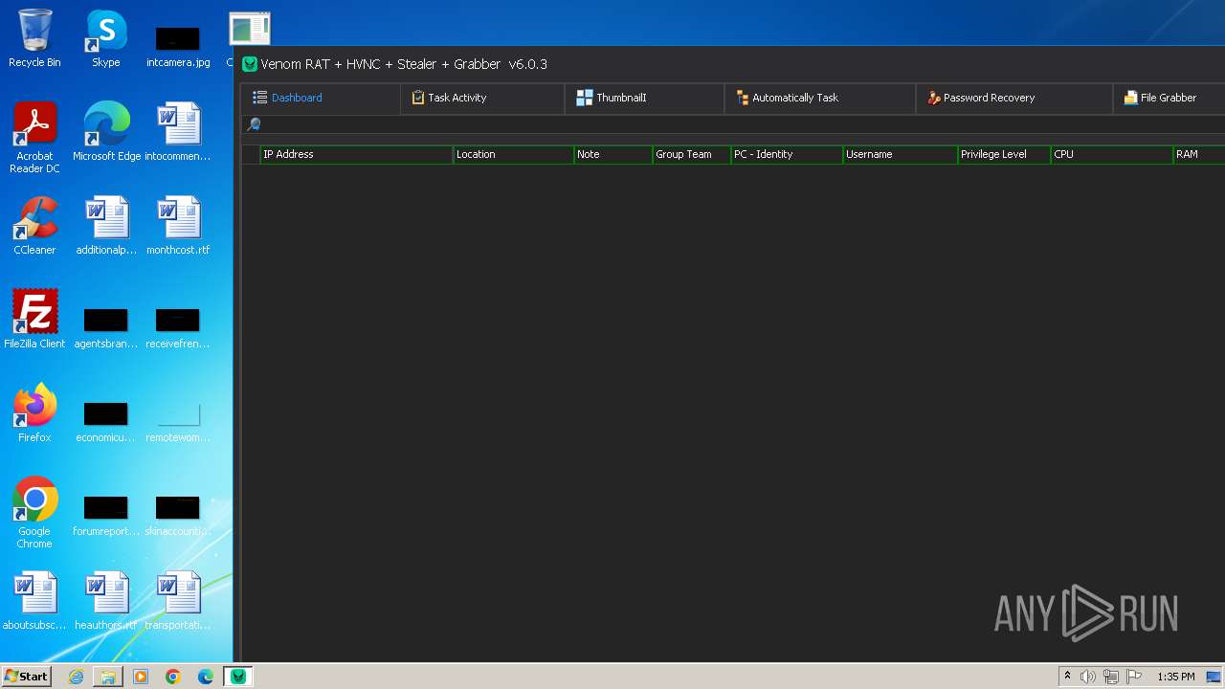
Task: Click the RAM column header
Action: click(x=1199, y=154)
